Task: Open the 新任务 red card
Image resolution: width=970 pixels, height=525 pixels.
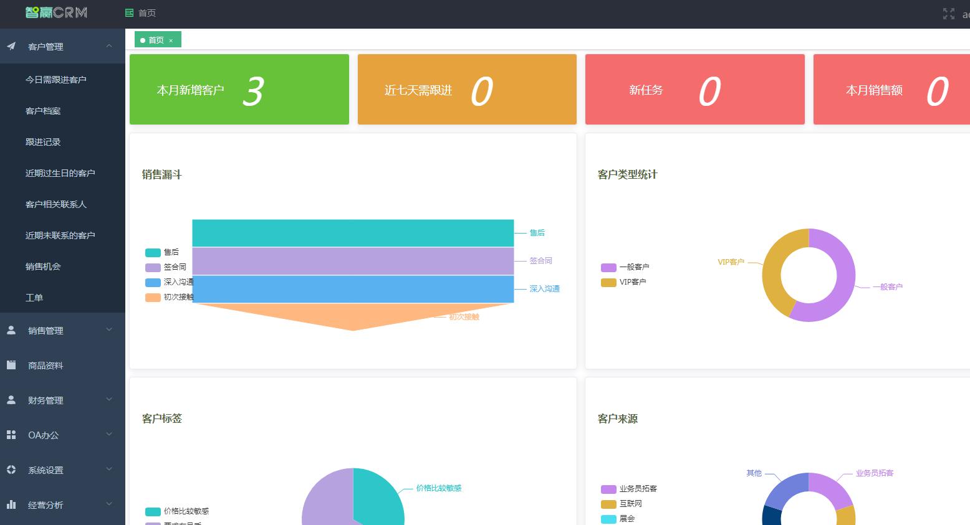Action: [x=695, y=89]
